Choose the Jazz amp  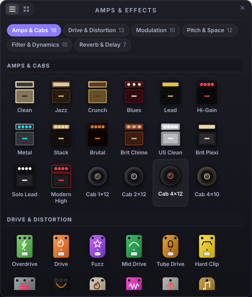(61, 97)
